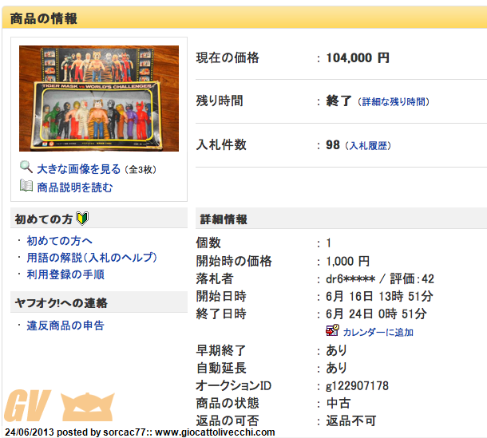Viewport: 487px width, 438px height.
Task: Open the Tiger Mask toy product thumbnail
Action: click(x=99, y=98)
